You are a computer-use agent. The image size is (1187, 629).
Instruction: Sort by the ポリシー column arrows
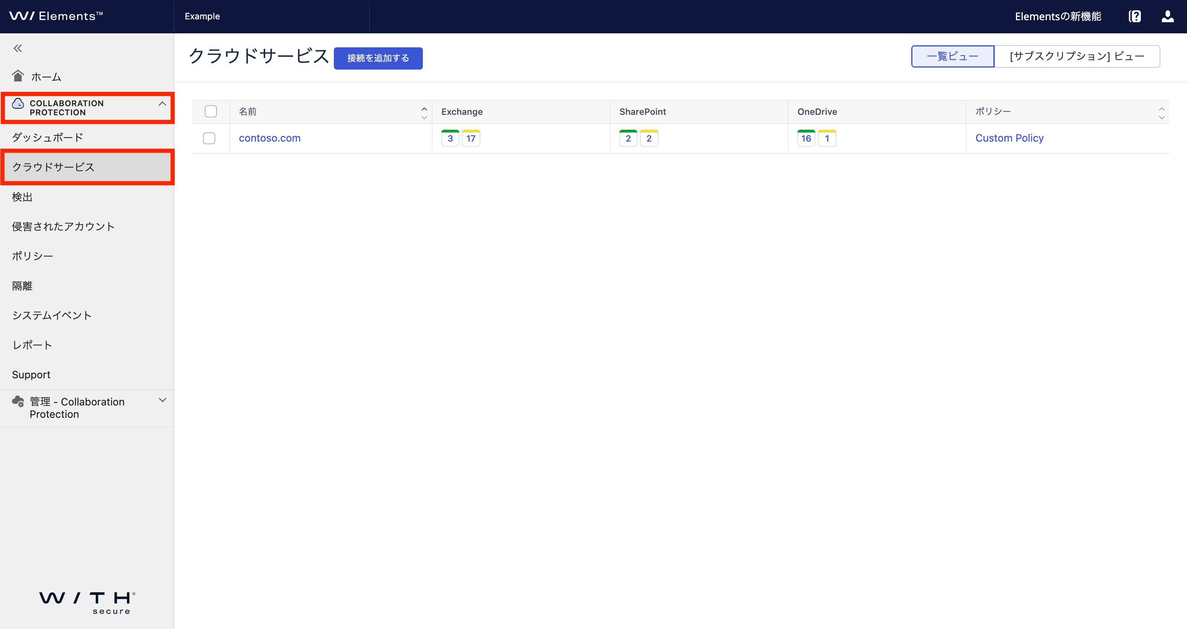pos(1161,113)
